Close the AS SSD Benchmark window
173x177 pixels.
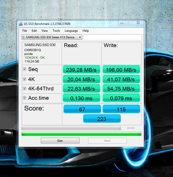138,23
